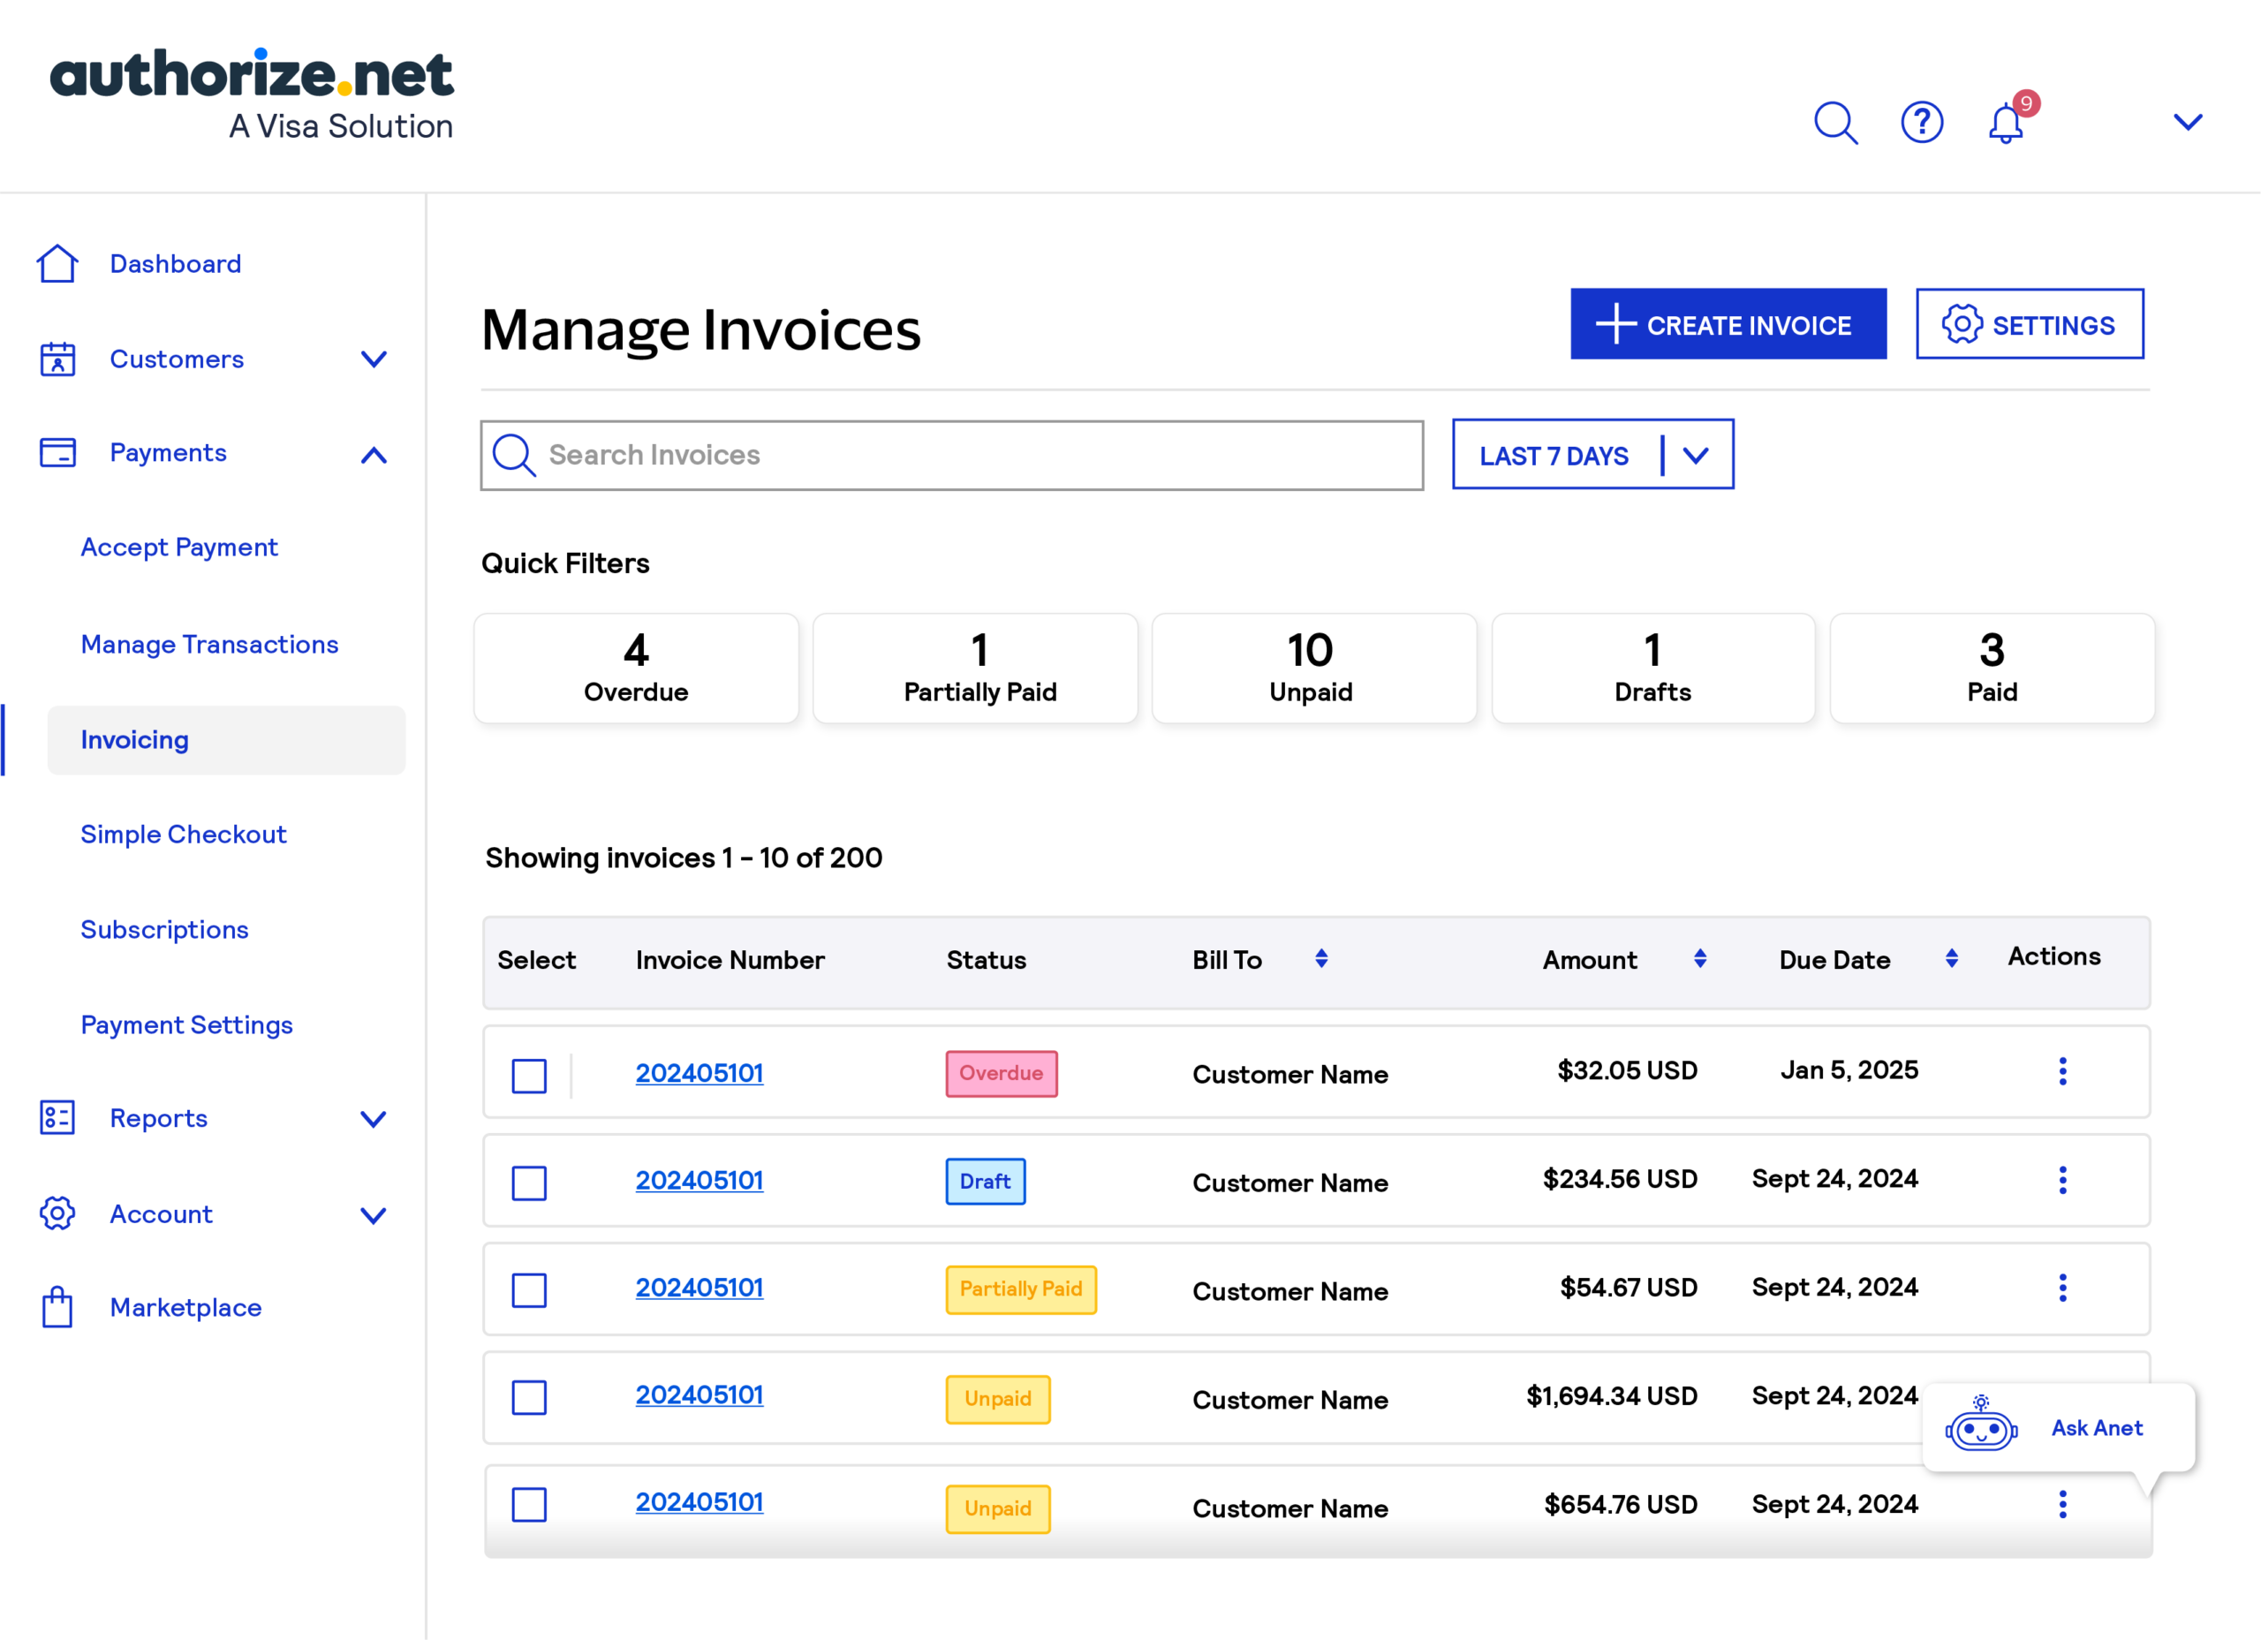Select the checkbox for the Draft invoice
The image size is (2261, 1640).
tap(529, 1183)
